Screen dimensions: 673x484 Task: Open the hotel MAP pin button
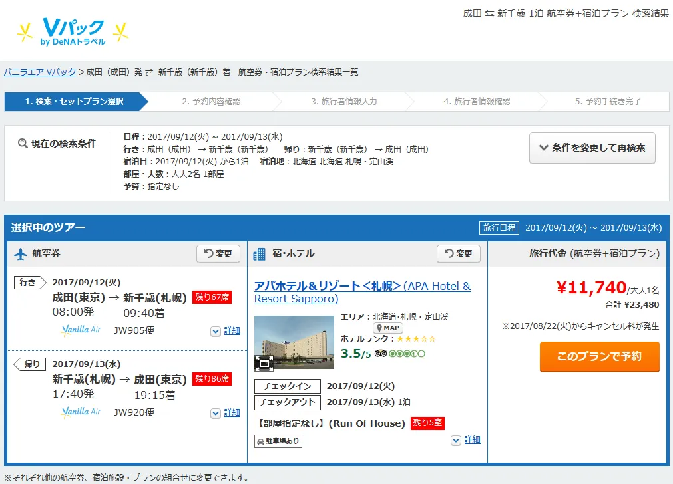387,328
